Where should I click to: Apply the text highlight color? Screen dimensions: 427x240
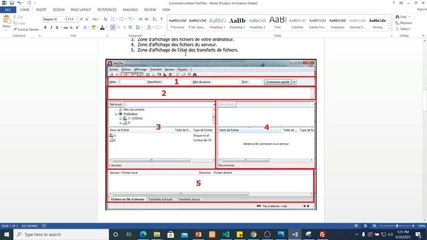(93, 27)
